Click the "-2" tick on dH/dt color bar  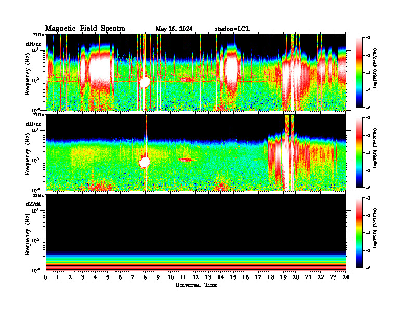pyautogui.click(x=368, y=38)
